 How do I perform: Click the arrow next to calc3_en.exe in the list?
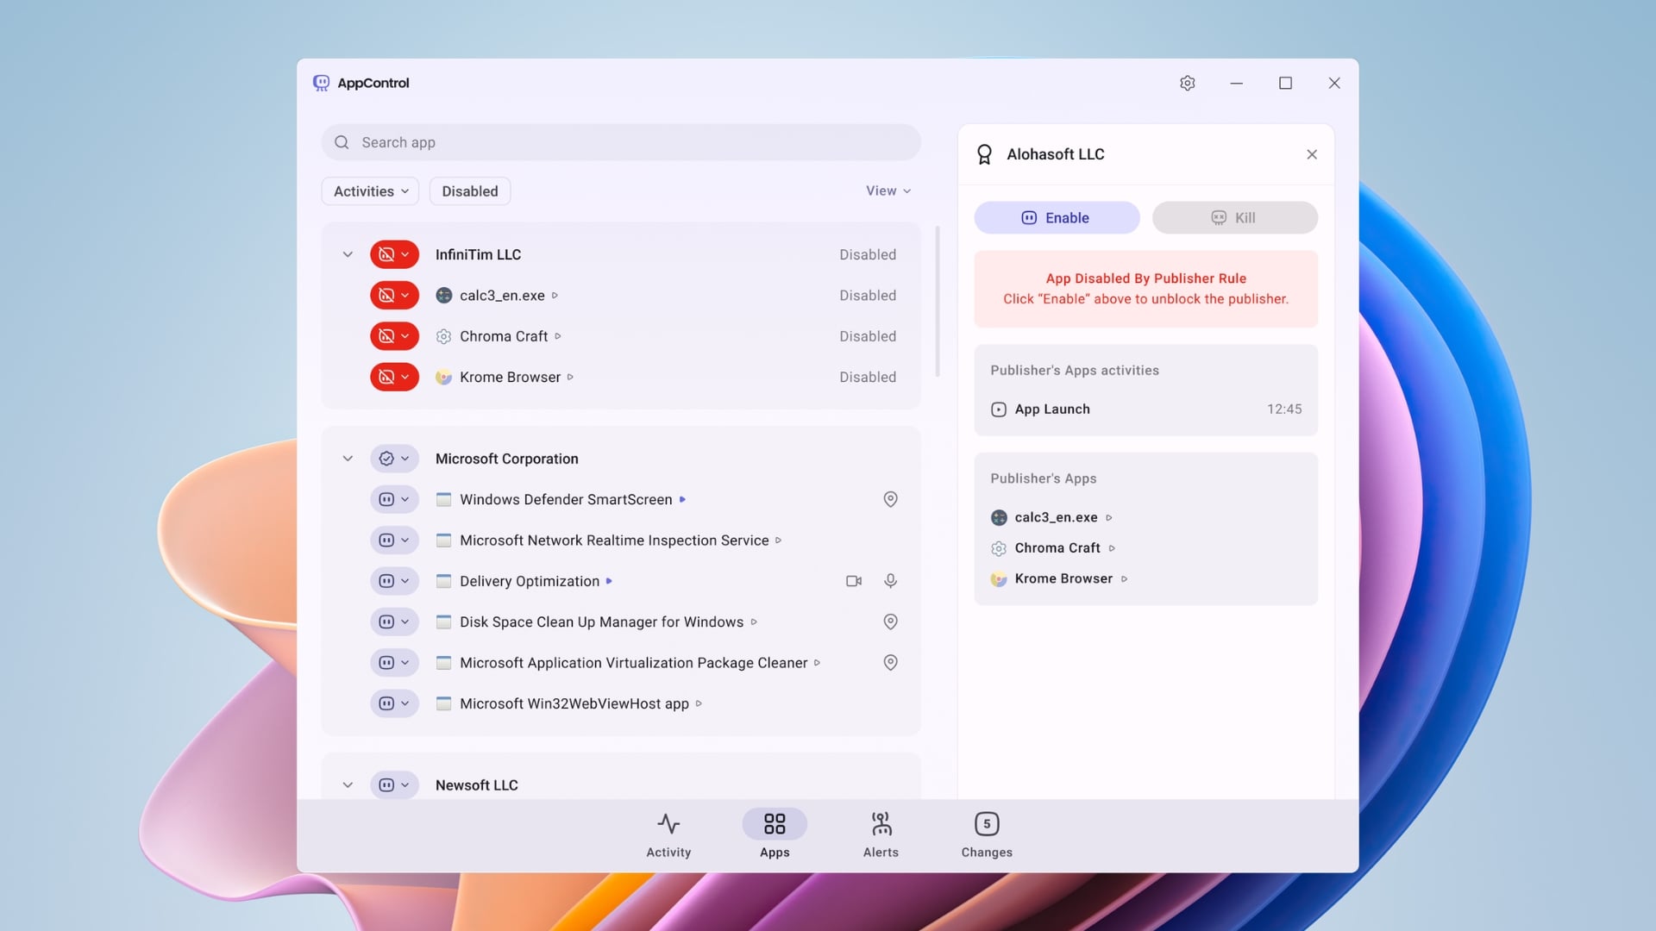555,296
